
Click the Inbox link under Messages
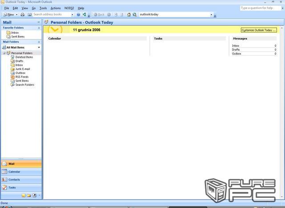(x=236, y=46)
